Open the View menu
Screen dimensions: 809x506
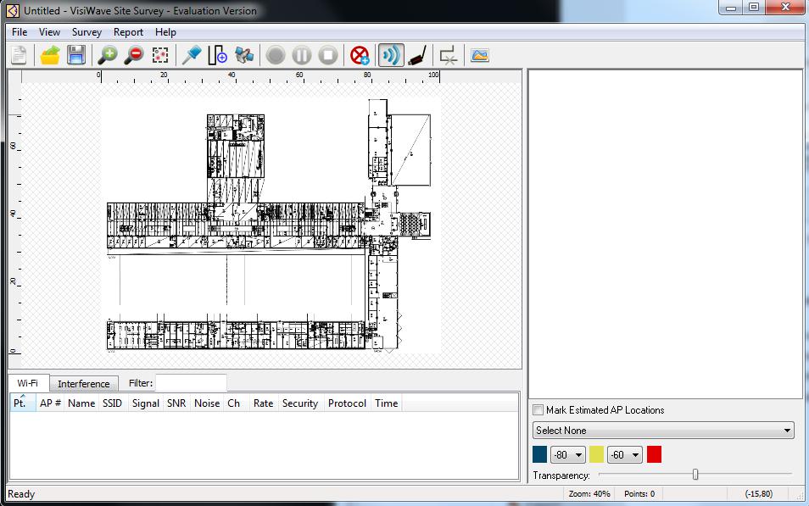[x=49, y=32]
